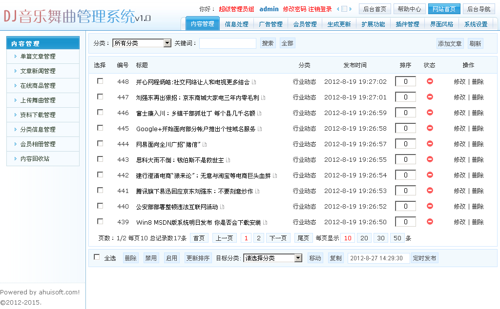Click red status icon for article 448
500x309 pixels.
(x=430, y=81)
